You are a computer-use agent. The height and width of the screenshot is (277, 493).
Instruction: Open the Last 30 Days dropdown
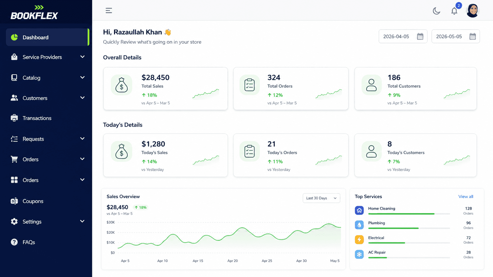[x=321, y=198]
